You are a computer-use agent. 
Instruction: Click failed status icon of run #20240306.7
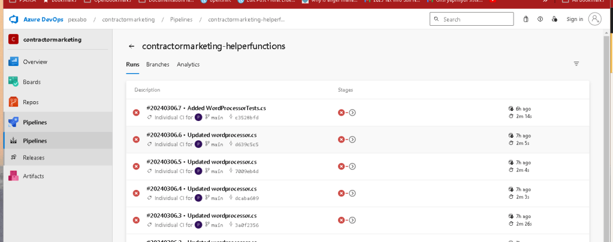click(x=136, y=113)
